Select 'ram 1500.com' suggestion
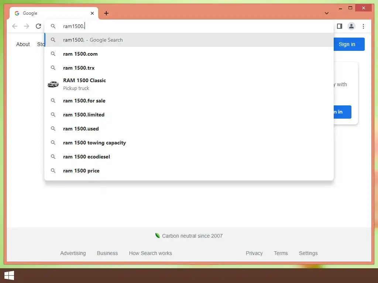This screenshot has height=283, width=378. point(189,54)
